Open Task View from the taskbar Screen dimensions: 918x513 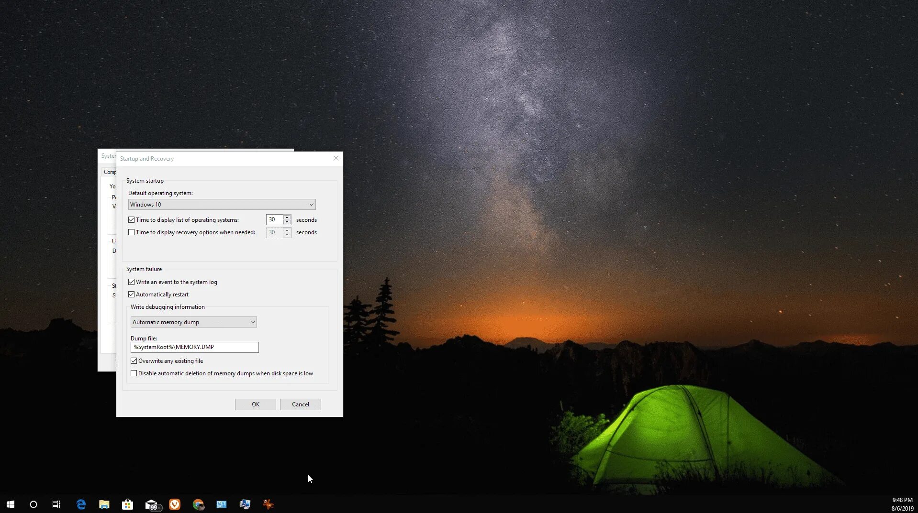[56, 504]
